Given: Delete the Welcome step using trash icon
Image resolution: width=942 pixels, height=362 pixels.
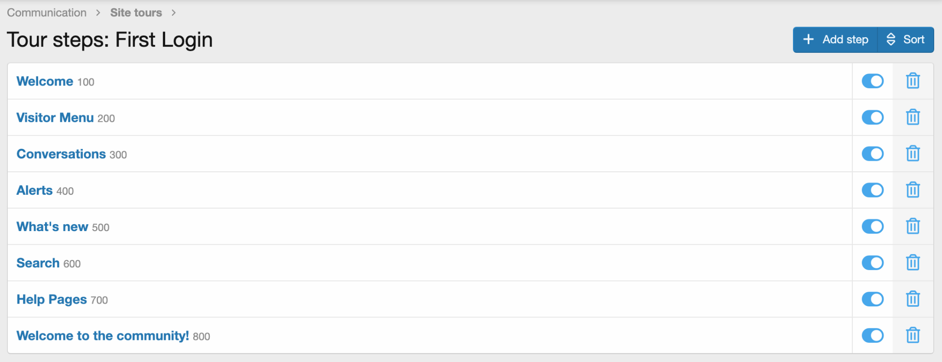Looking at the screenshot, I should [x=913, y=81].
